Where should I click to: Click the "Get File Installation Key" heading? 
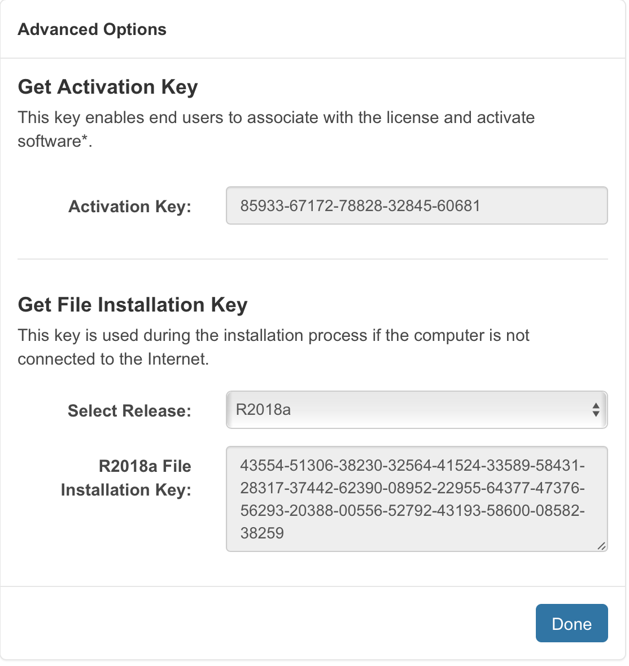(133, 305)
